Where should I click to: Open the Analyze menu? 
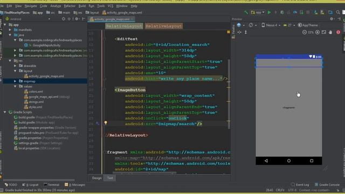pos(56,6)
